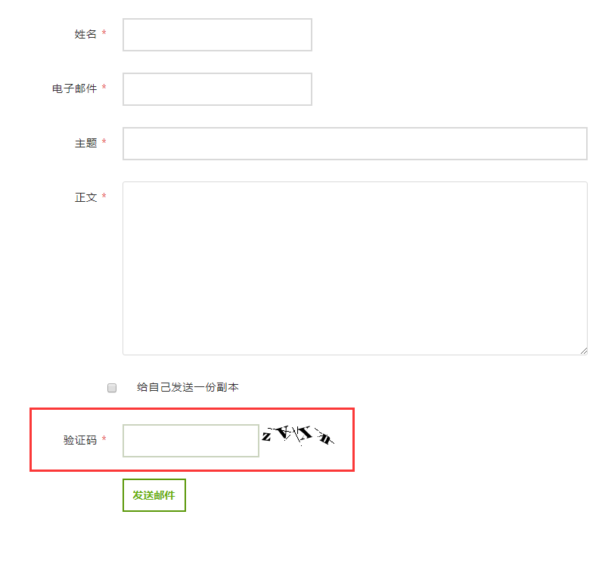The width and height of the screenshot is (599, 561).
Task: Click the required asterisk beside 正文
Action: 104,197
